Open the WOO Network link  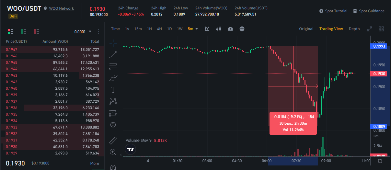pyautogui.click(x=62, y=8)
